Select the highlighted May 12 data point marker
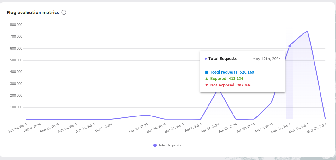Image resolution: width=336 pixels, height=160 pixels. 289,46
